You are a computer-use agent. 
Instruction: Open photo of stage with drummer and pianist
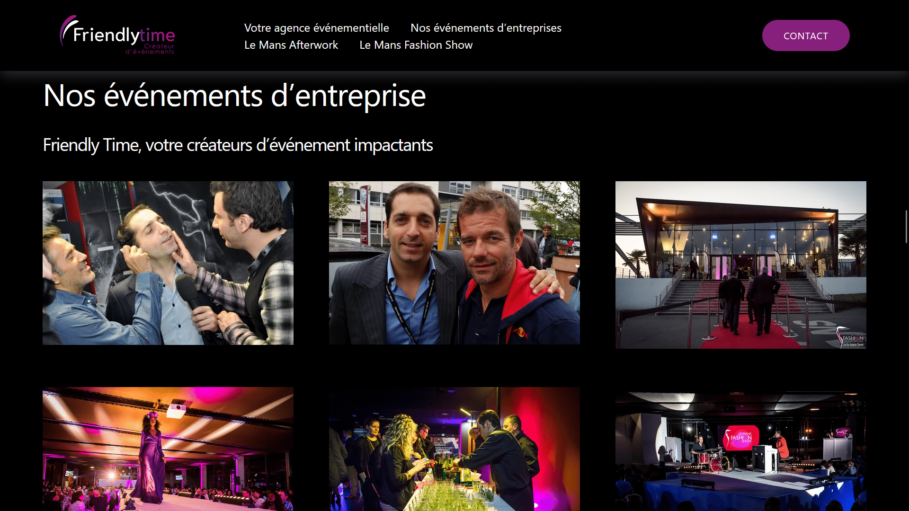[740, 451]
